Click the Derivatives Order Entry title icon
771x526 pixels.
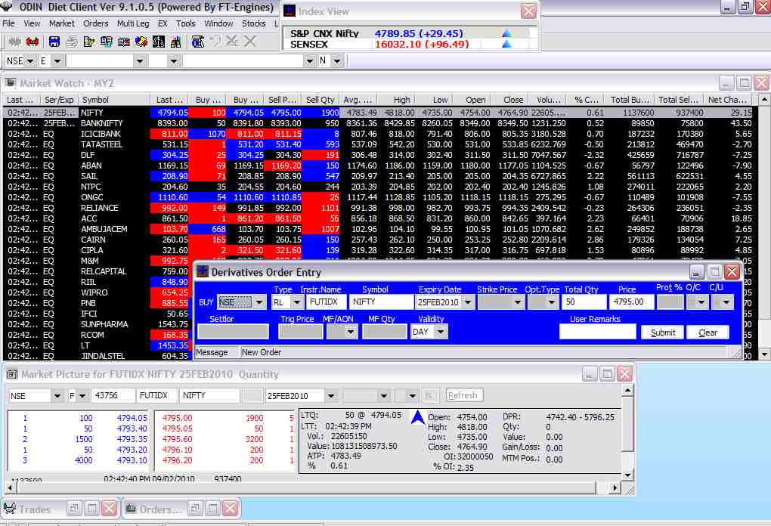(x=202, y=272)
